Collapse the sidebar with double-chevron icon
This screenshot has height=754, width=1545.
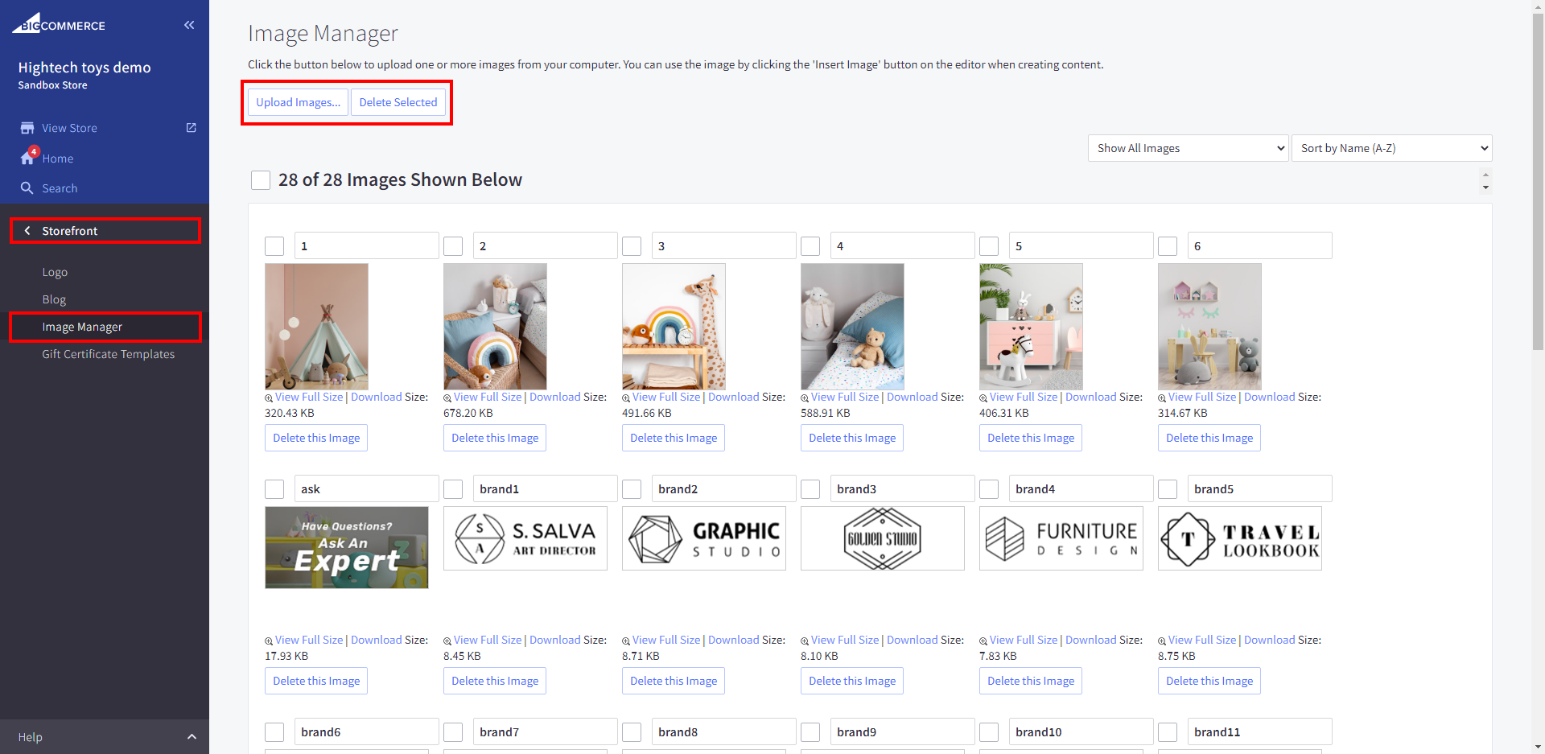(189, 25)
